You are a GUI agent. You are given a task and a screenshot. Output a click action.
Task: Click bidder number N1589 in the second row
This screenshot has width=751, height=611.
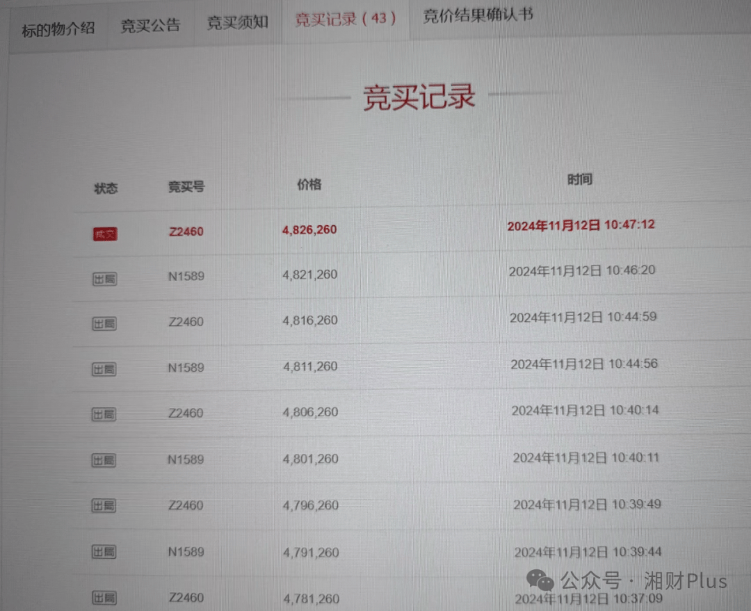186,276
